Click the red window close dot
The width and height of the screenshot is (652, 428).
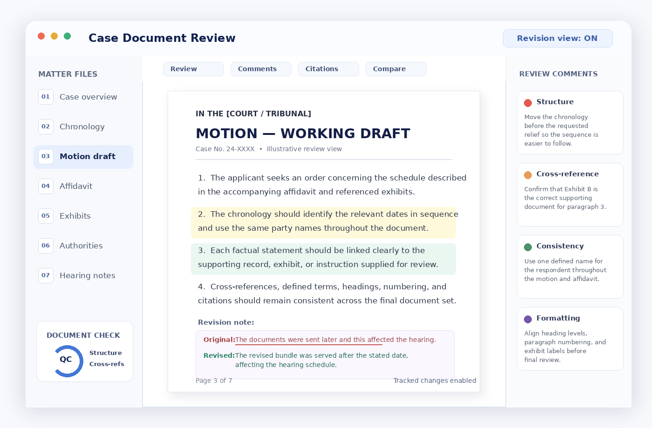(41, 36)
